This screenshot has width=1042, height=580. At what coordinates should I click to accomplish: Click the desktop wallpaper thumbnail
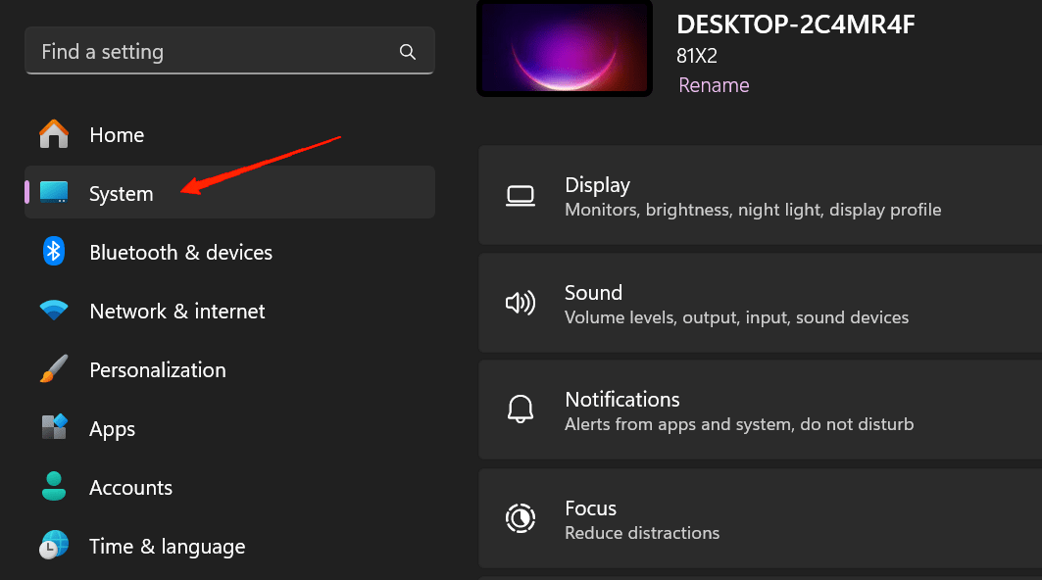[565, 47]
